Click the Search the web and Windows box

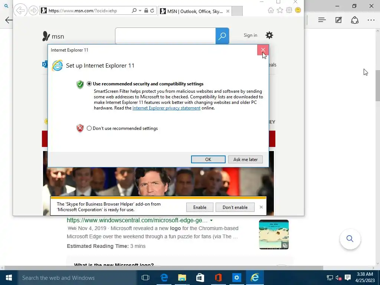point(77,278)
